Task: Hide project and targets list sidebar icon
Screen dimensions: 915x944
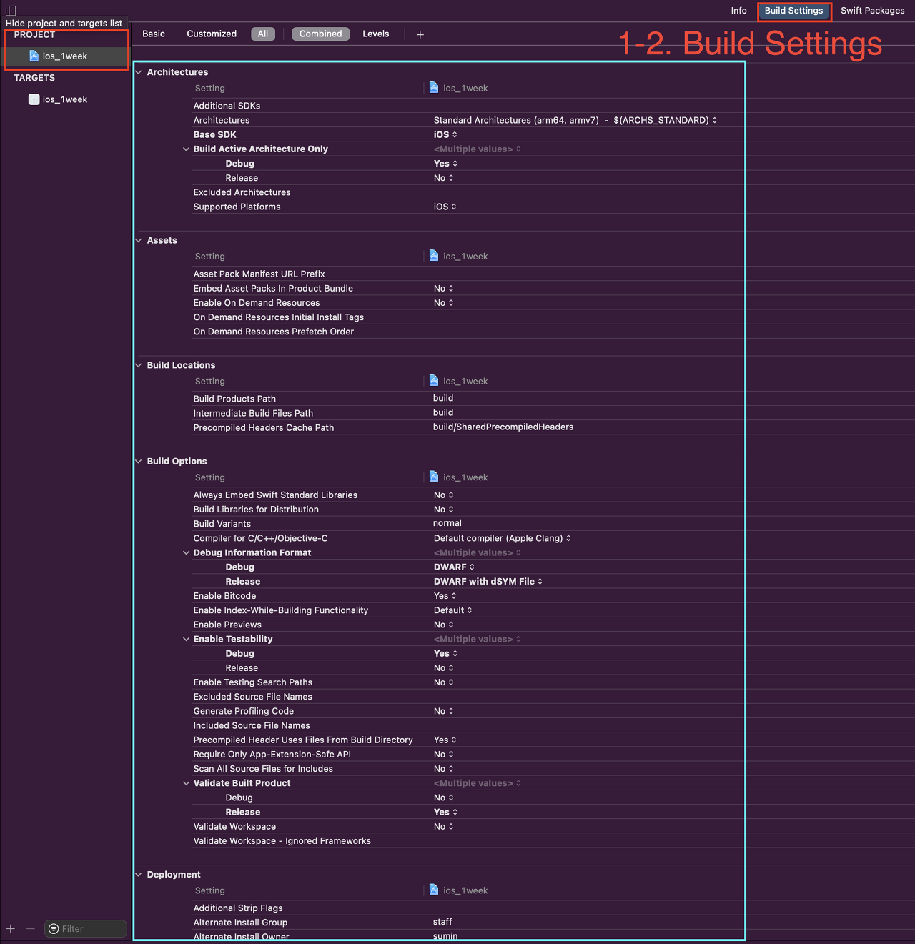Action: pyautogui.click(x=11, y=11)
